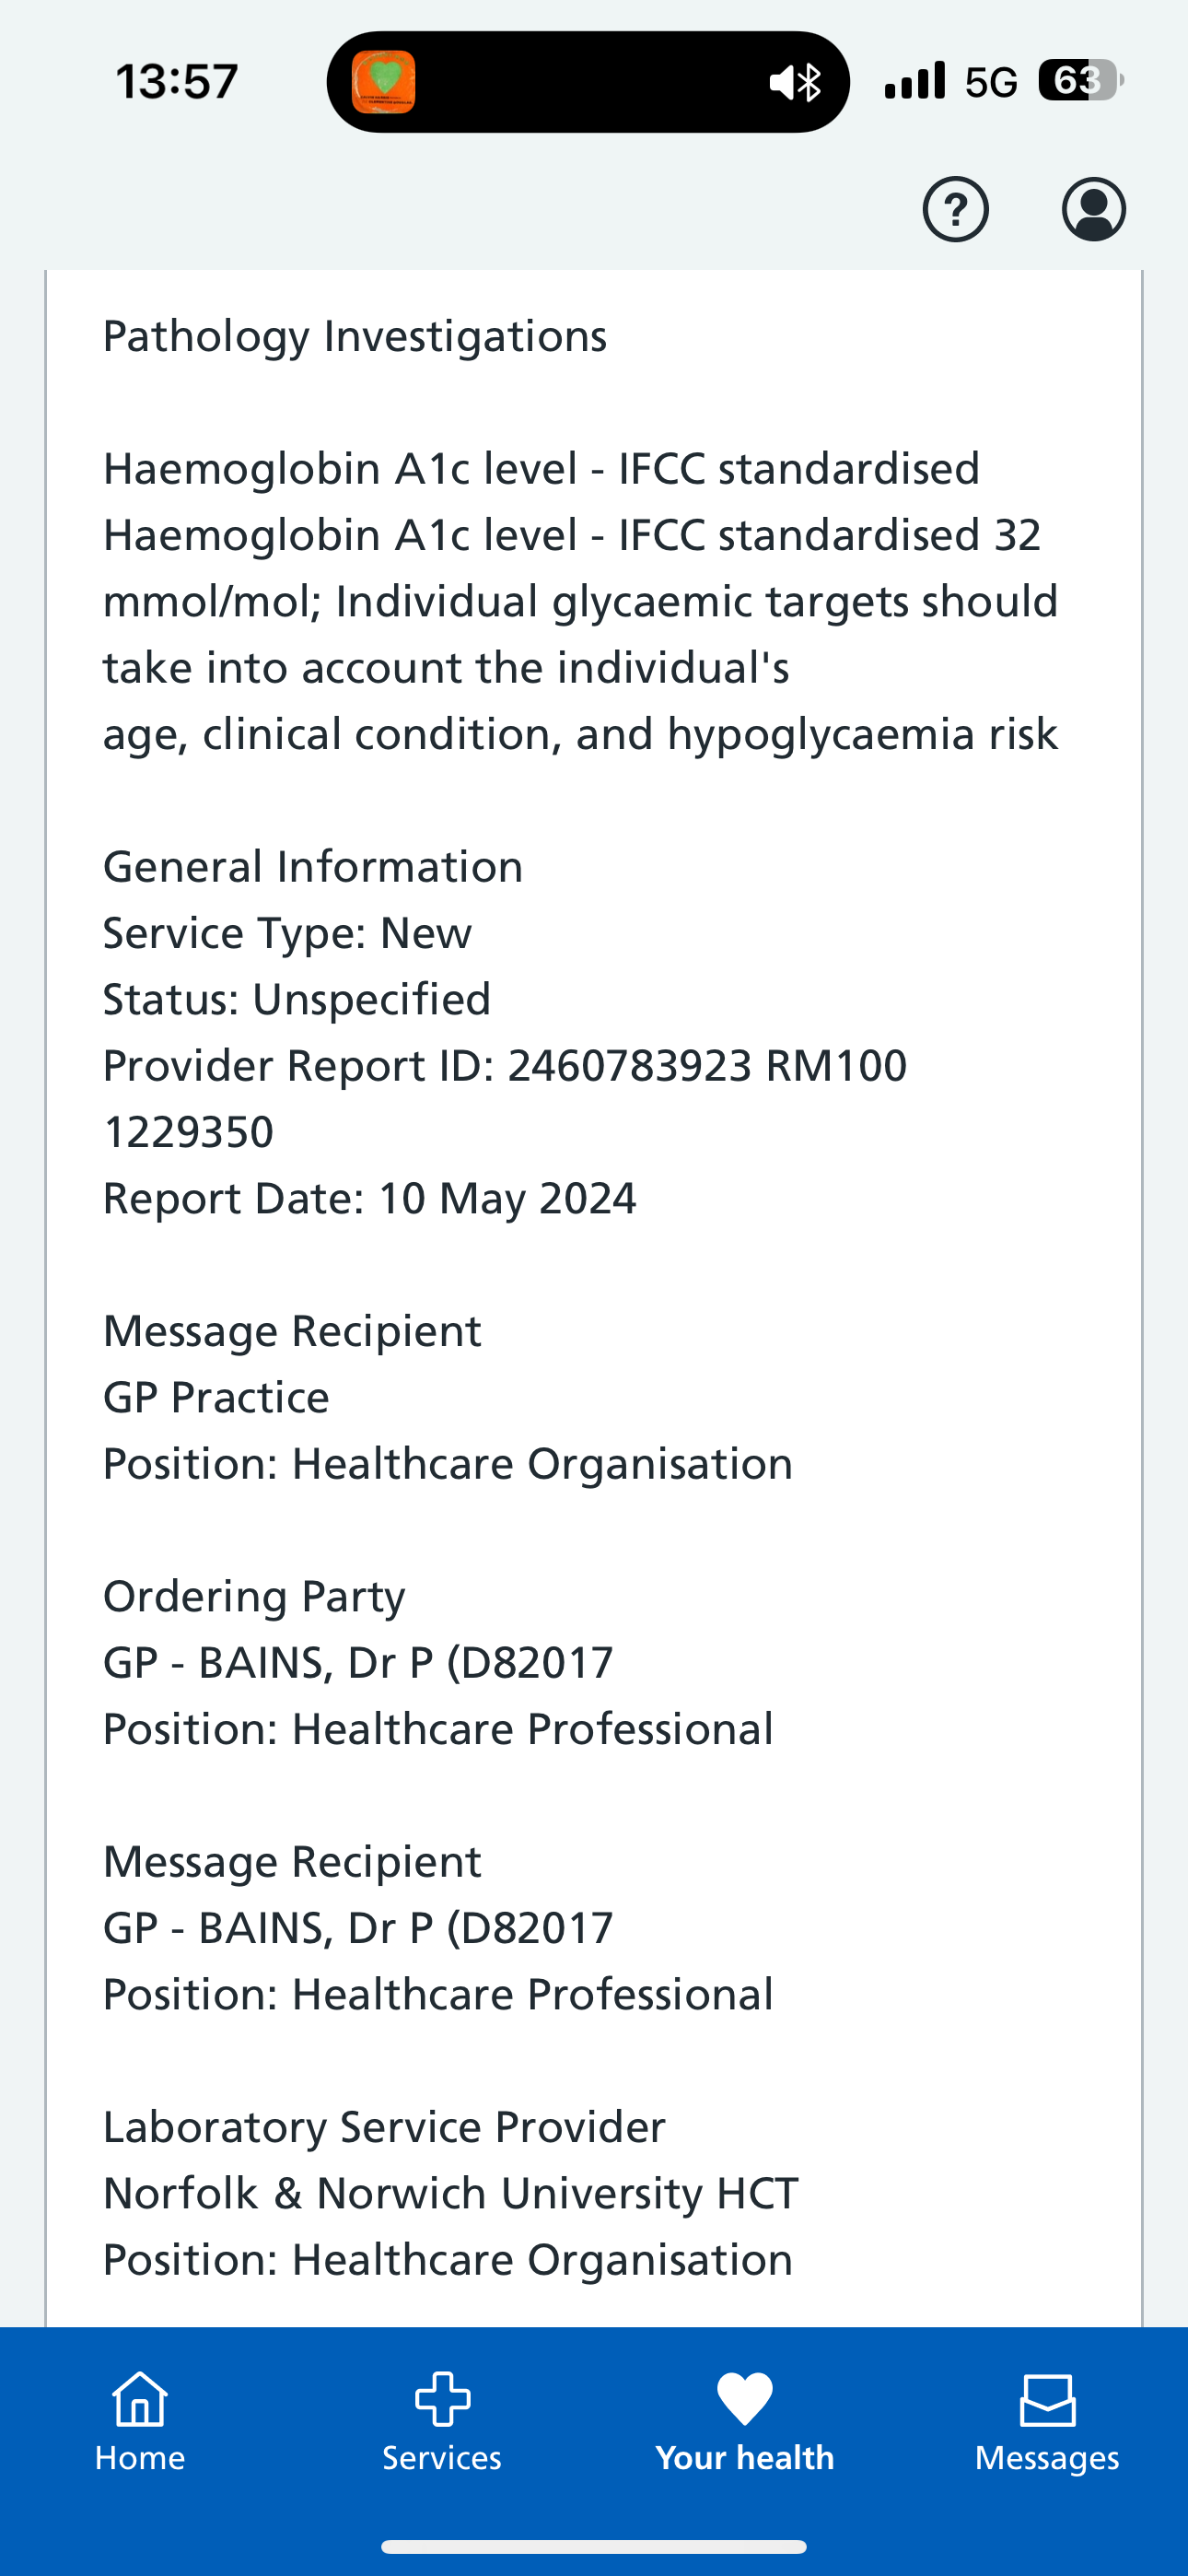
Task: Switch to the Messages tab label
Action: coord(1047,2457)
